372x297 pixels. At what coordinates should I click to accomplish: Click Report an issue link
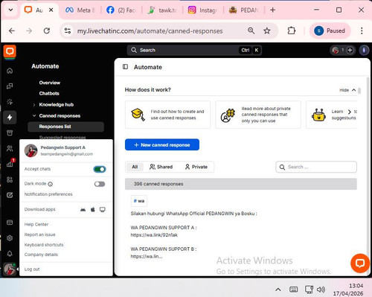pos(39,234)
